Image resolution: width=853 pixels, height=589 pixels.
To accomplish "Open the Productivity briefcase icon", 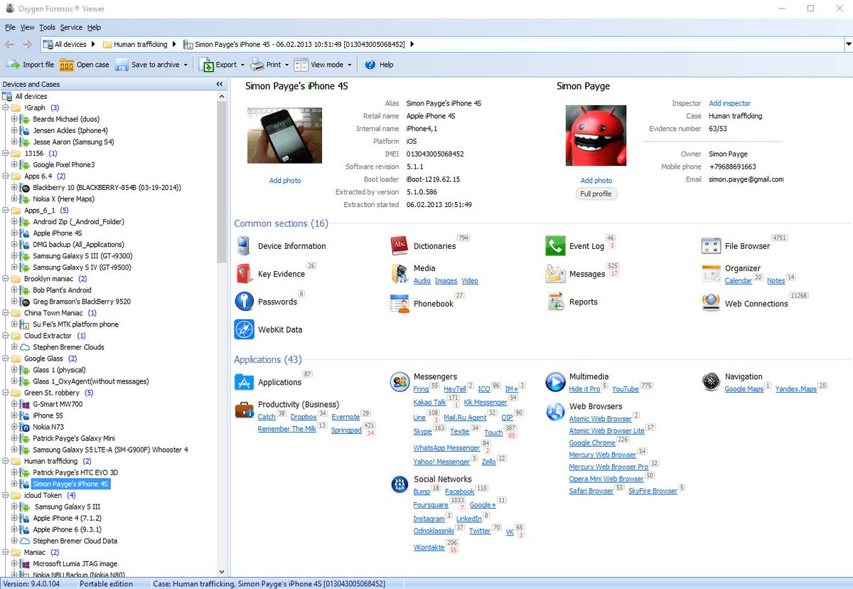I will click(245, 410).
